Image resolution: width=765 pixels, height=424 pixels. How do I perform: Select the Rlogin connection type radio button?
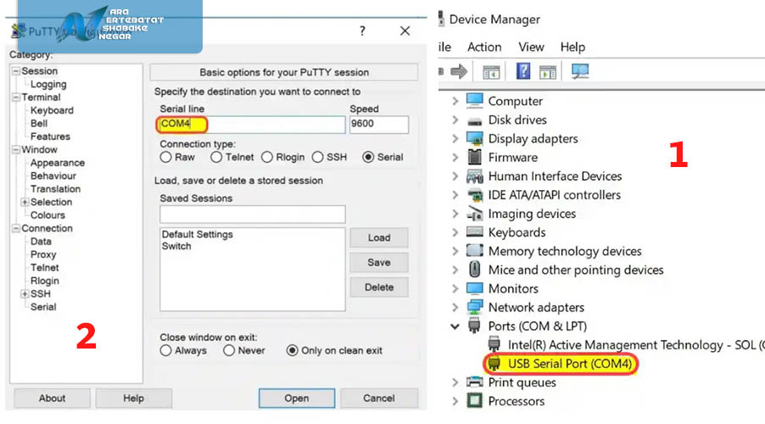point(267,157)
